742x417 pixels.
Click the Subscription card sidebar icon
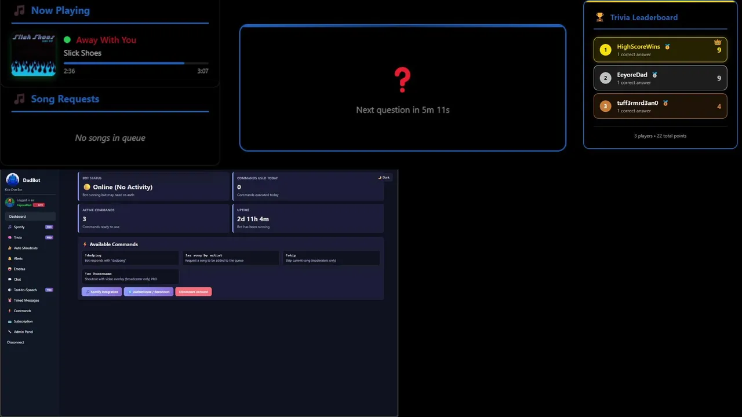(x=9, y=321)
